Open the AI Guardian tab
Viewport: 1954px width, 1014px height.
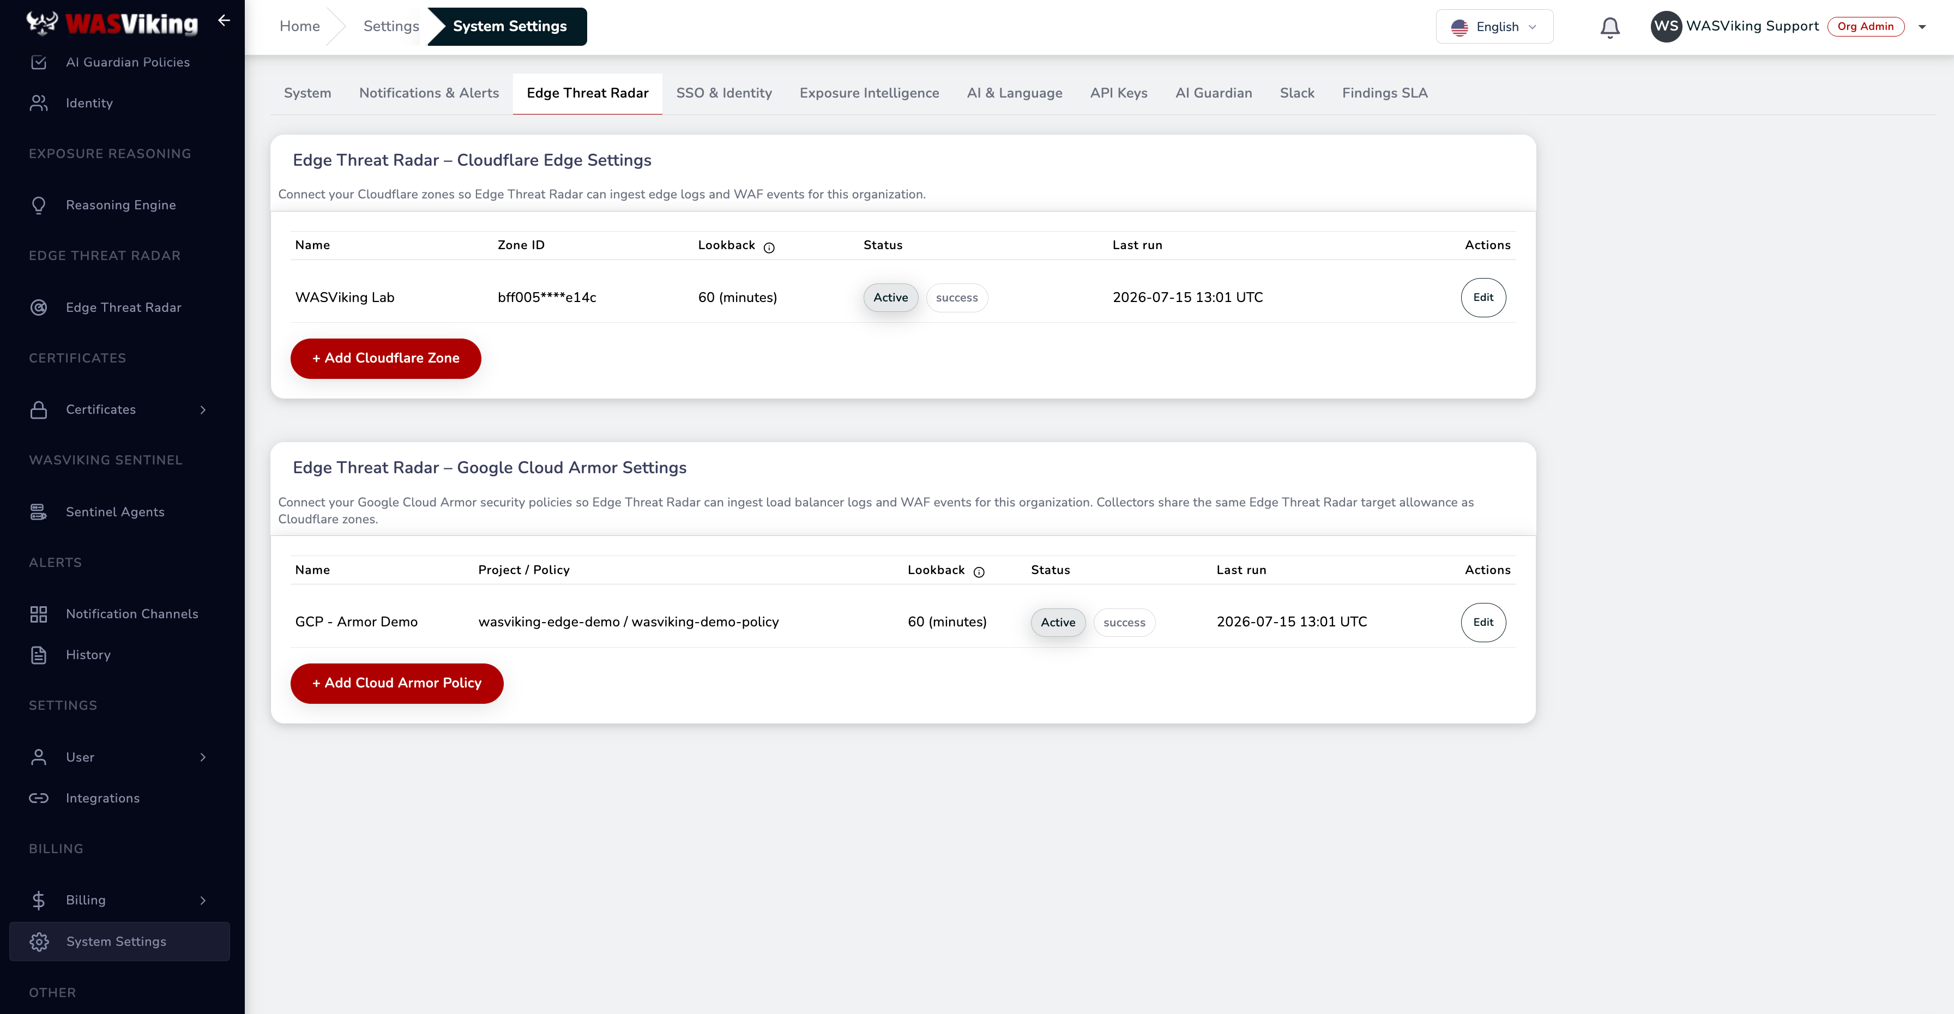click(x=1213, y=93)
